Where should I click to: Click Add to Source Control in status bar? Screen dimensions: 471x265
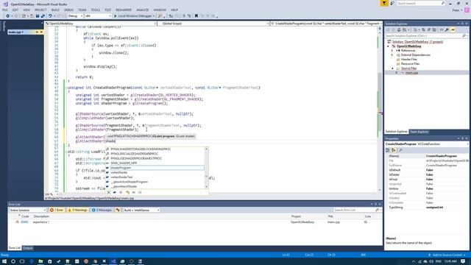[447, 255]
